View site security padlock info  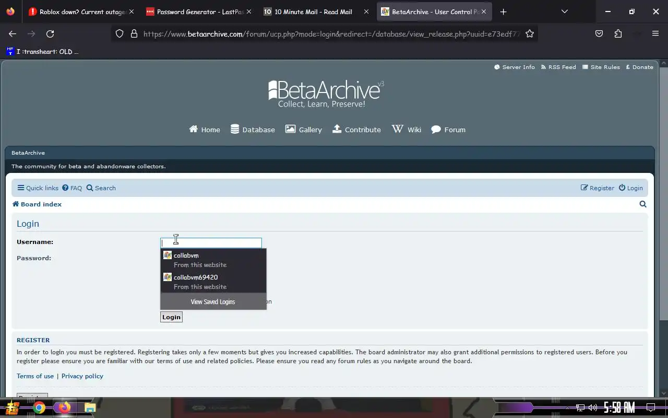(x=134, y=33)
